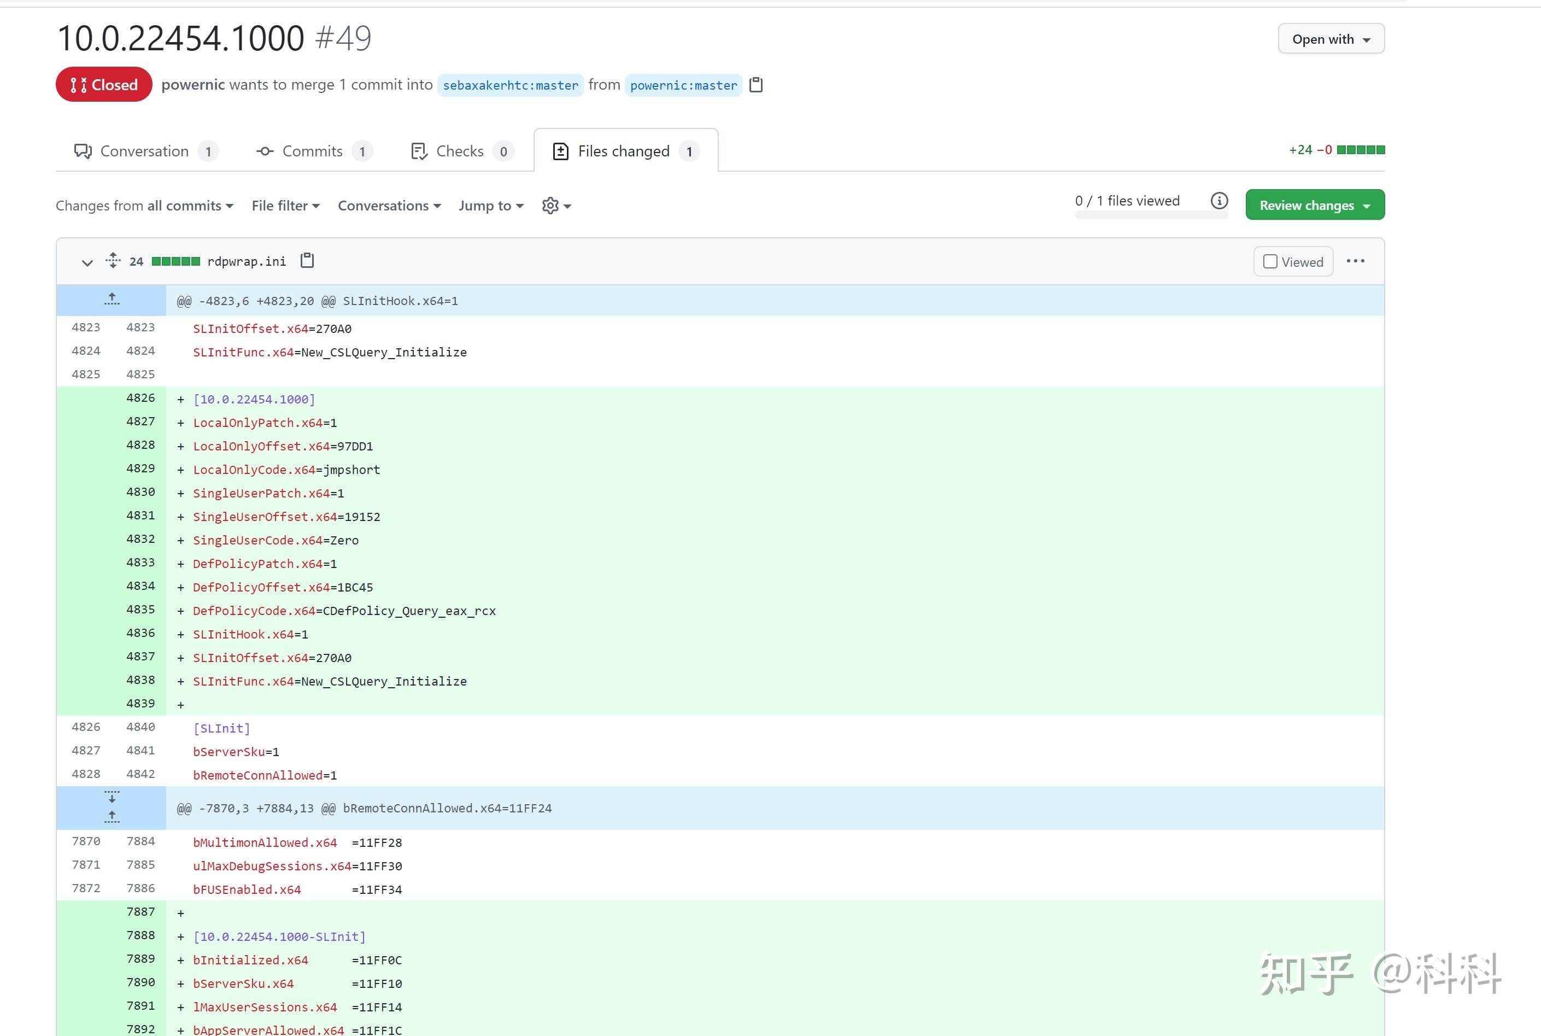Viewport: 1541px width, 1036px height.
Task: Open powernic user profile link
Action: [x=193, y=85]
